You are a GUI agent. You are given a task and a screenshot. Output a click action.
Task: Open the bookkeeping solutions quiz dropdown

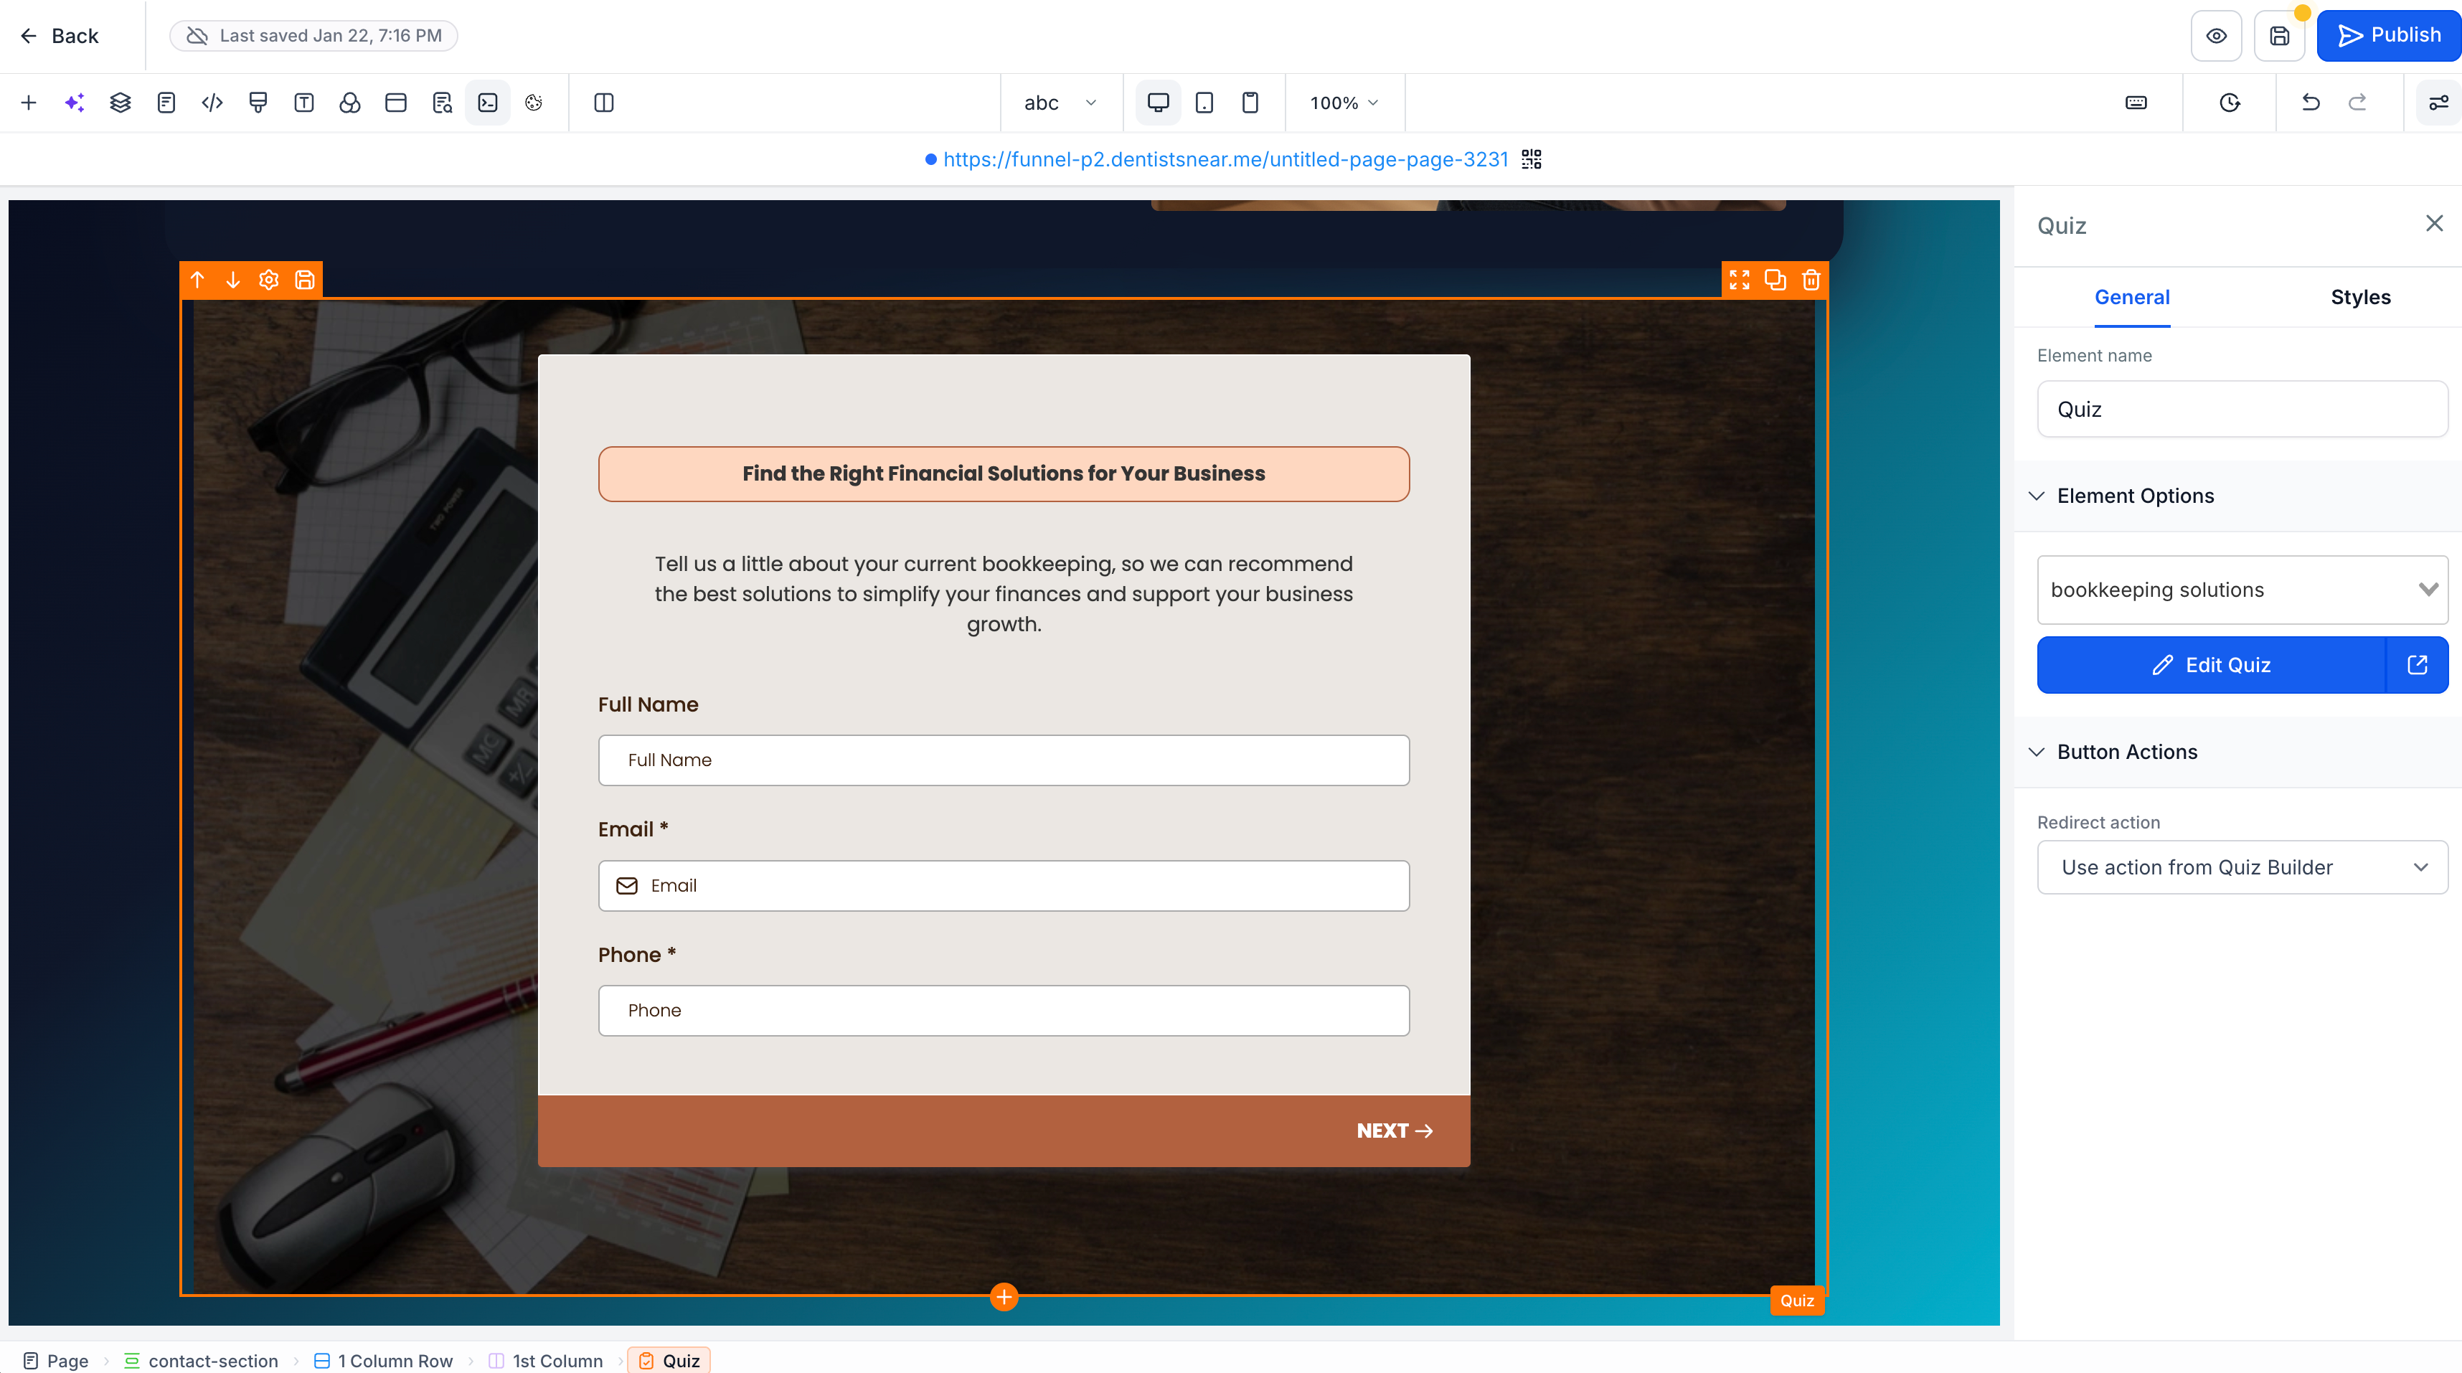[x=2242, y=590]
